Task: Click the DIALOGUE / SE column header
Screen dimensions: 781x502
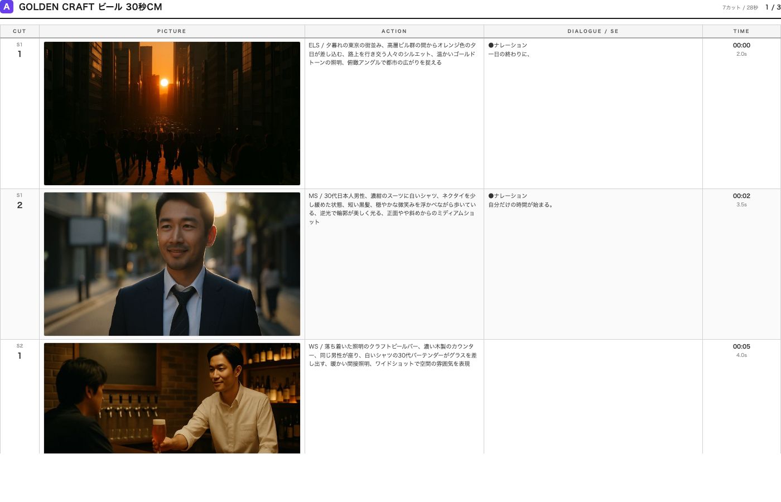Action: coord(593,31)
